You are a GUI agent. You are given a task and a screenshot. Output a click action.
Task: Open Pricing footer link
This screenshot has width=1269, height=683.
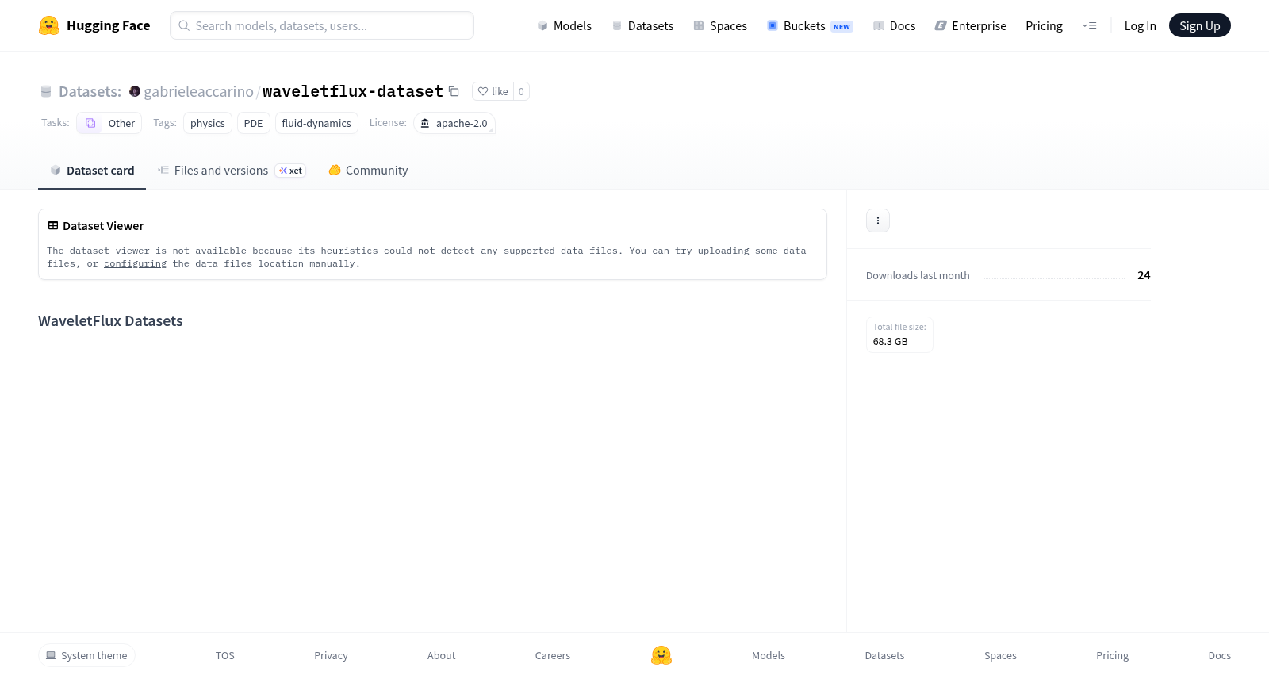[x=1112, y=655]
